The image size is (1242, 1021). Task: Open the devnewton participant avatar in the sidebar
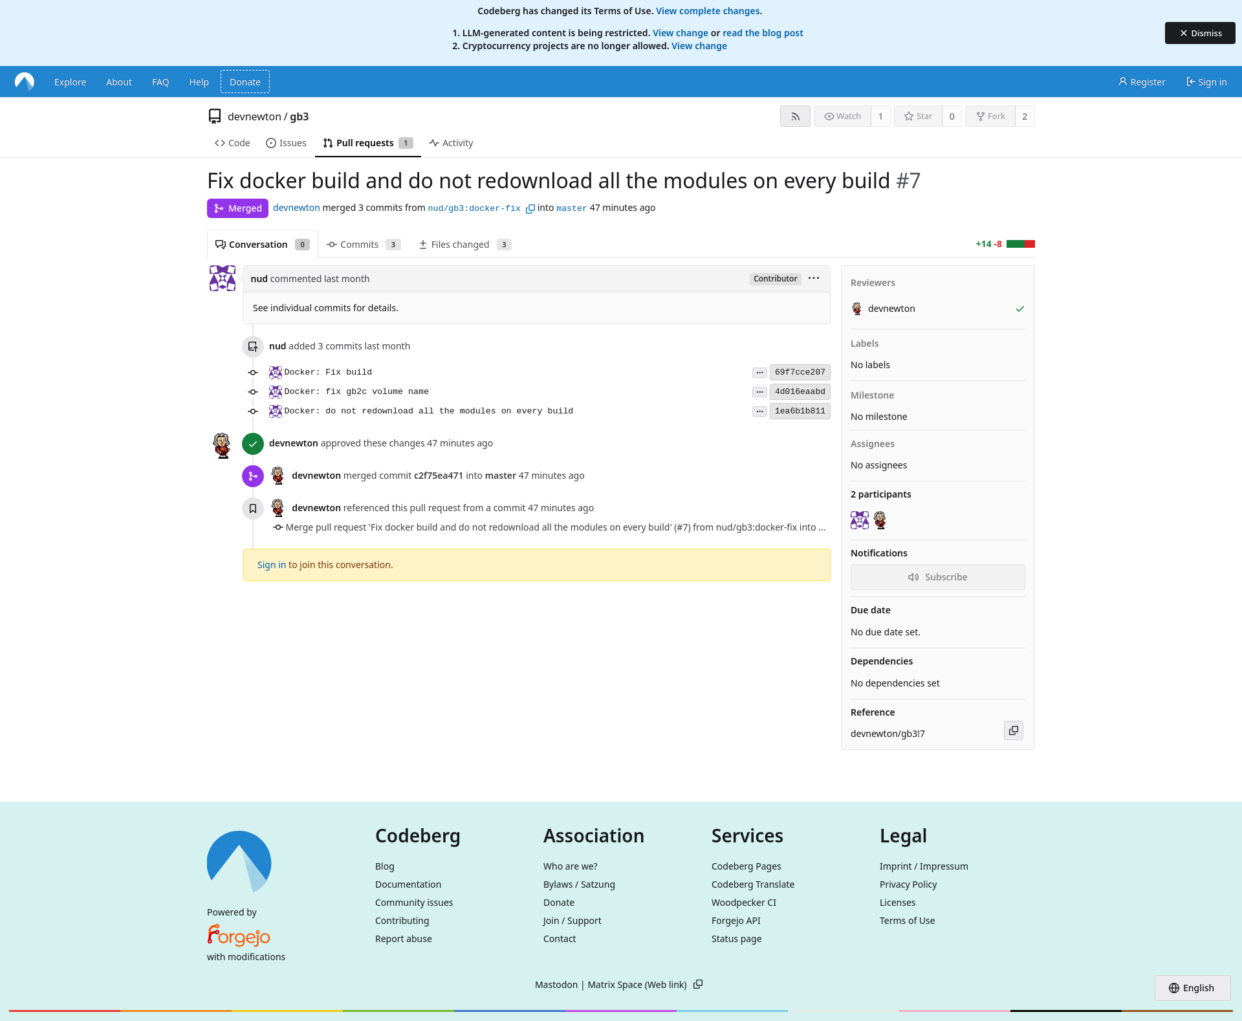[x=880, y=520]
